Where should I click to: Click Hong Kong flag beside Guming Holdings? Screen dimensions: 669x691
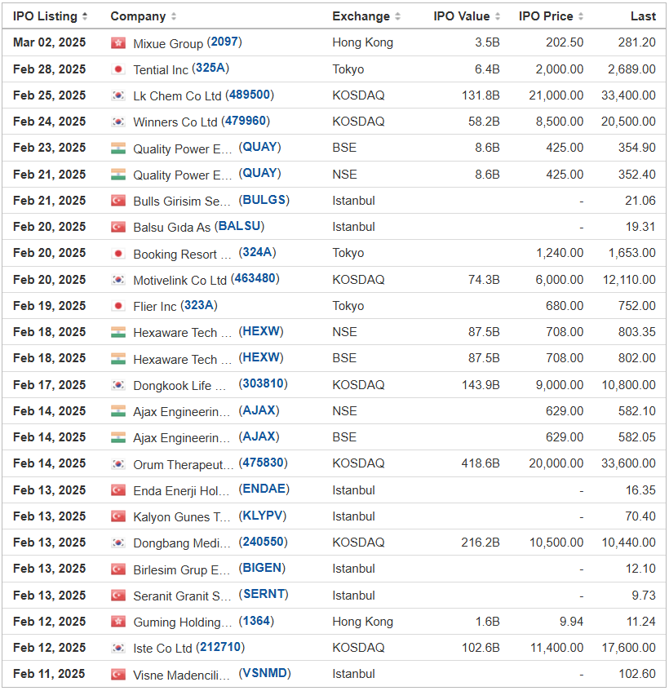(118, 622)
